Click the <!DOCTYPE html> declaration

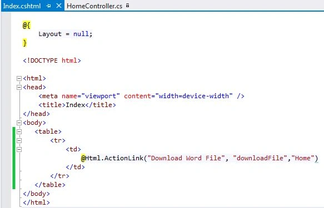[x=52, y=60]
